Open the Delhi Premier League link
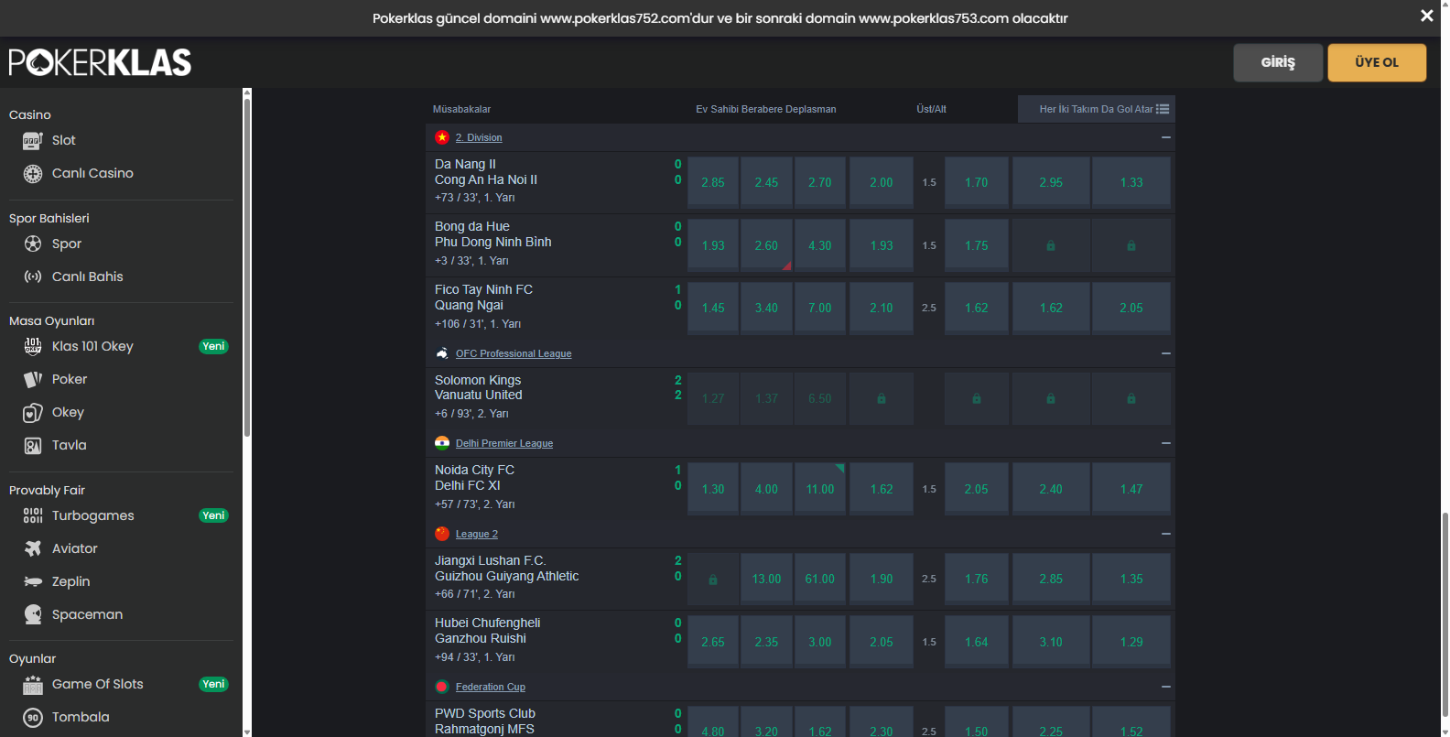This screenshot has width=1450, height=737. (504, 443)
